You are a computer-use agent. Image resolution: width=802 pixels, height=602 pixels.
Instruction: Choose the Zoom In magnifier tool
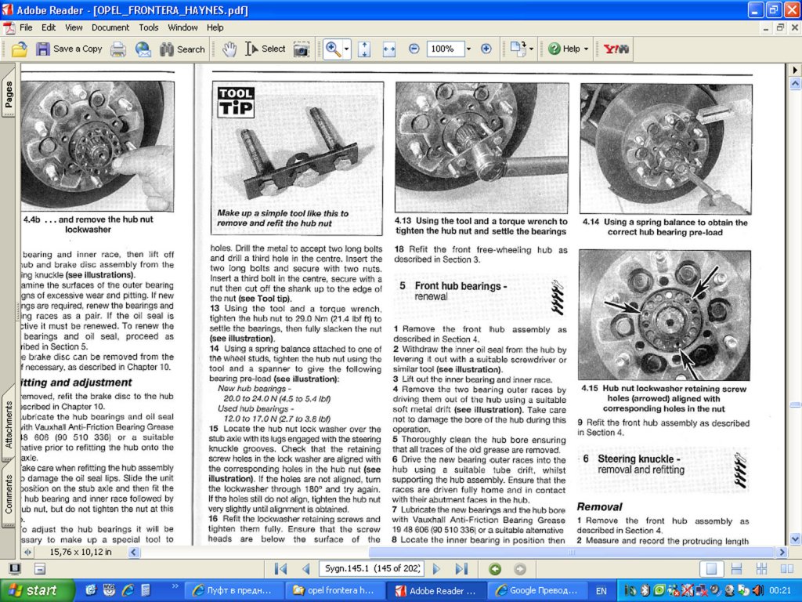click(333, 49)
